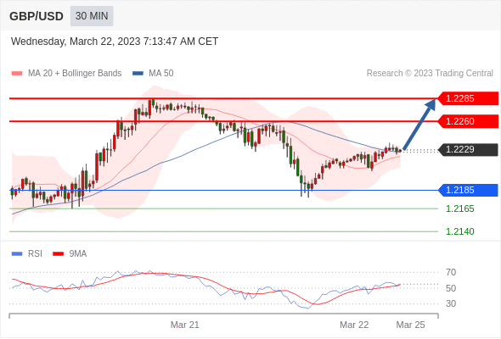Click the 30 MIN timeframe badge
501x339 pixels.
tap(92, 16)
